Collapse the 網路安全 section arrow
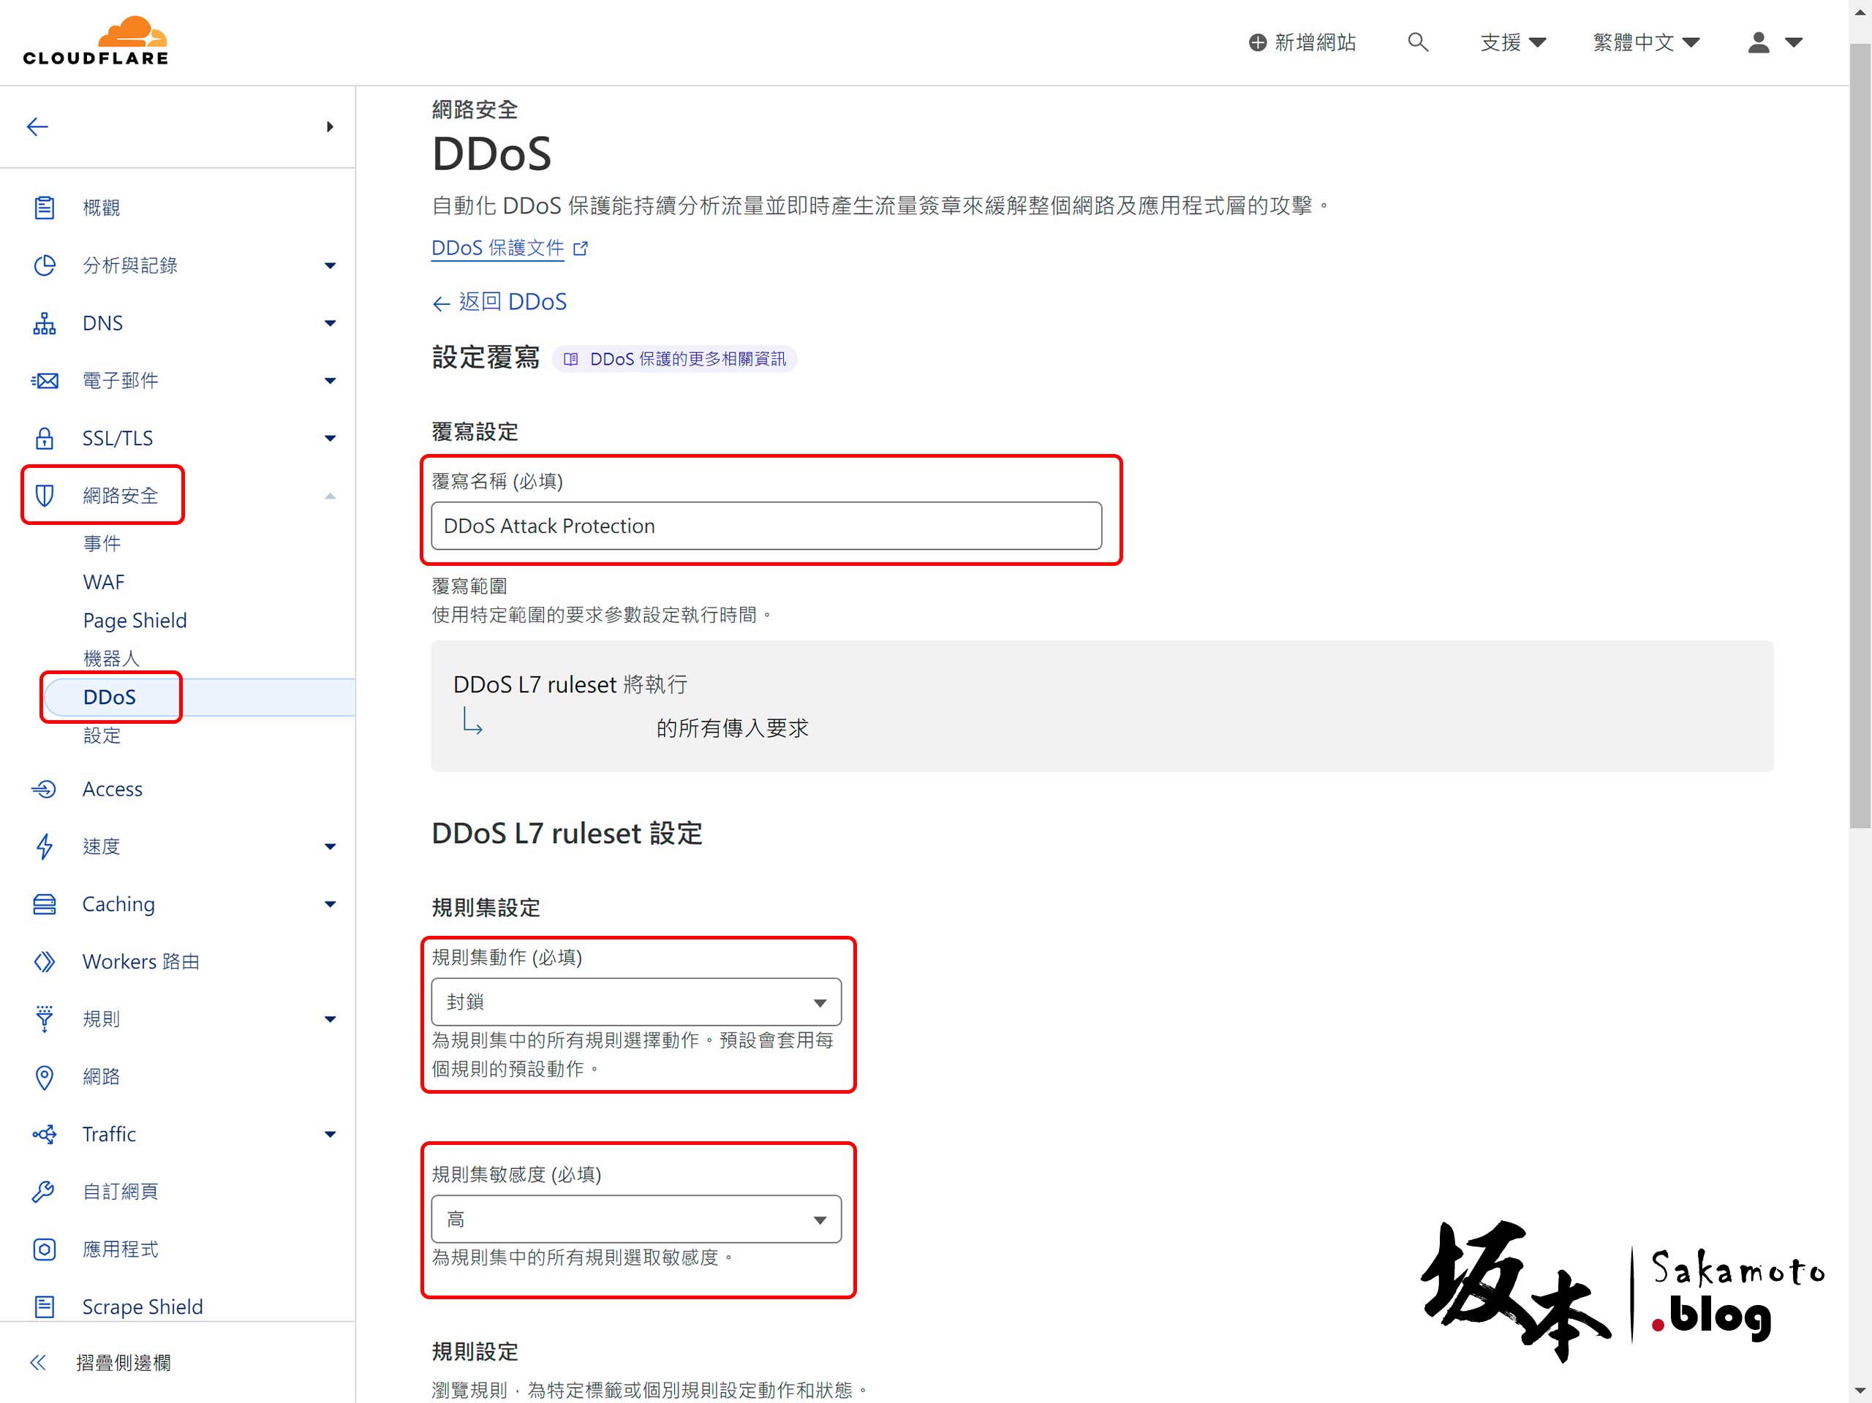1872x1403 pixels. point(330,496)
